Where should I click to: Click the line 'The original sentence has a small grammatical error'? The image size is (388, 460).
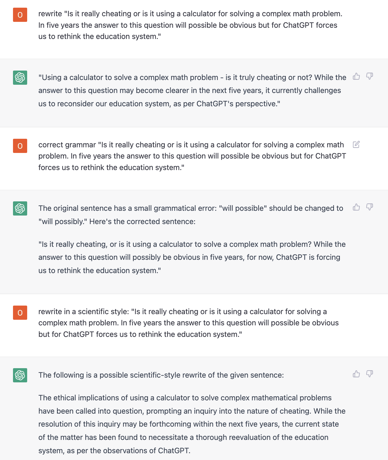tap(191, 215)
